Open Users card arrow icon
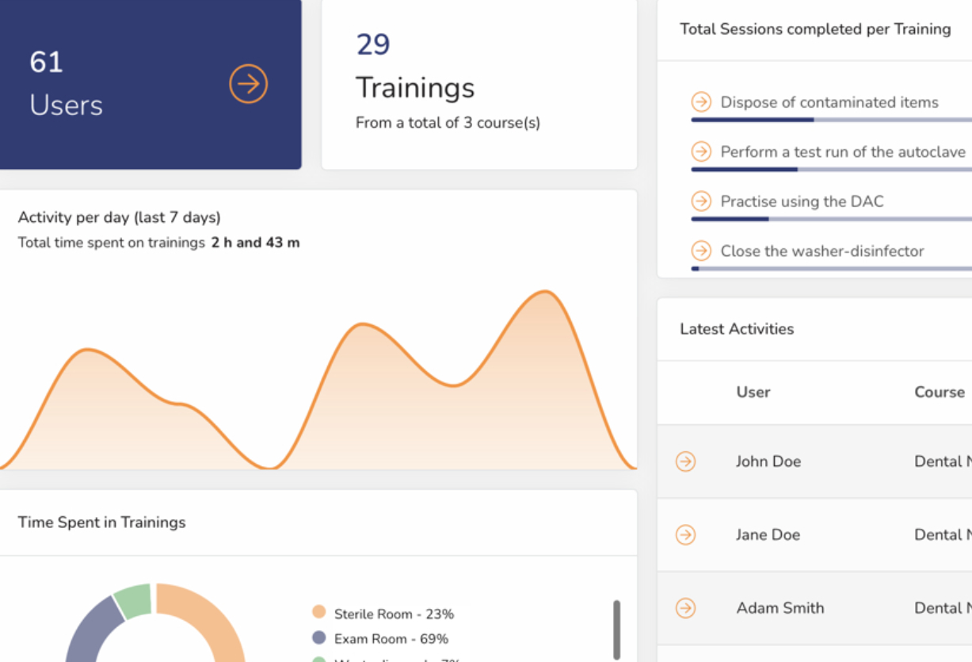This screenshot has height=662, width=972. pos(249,84)
